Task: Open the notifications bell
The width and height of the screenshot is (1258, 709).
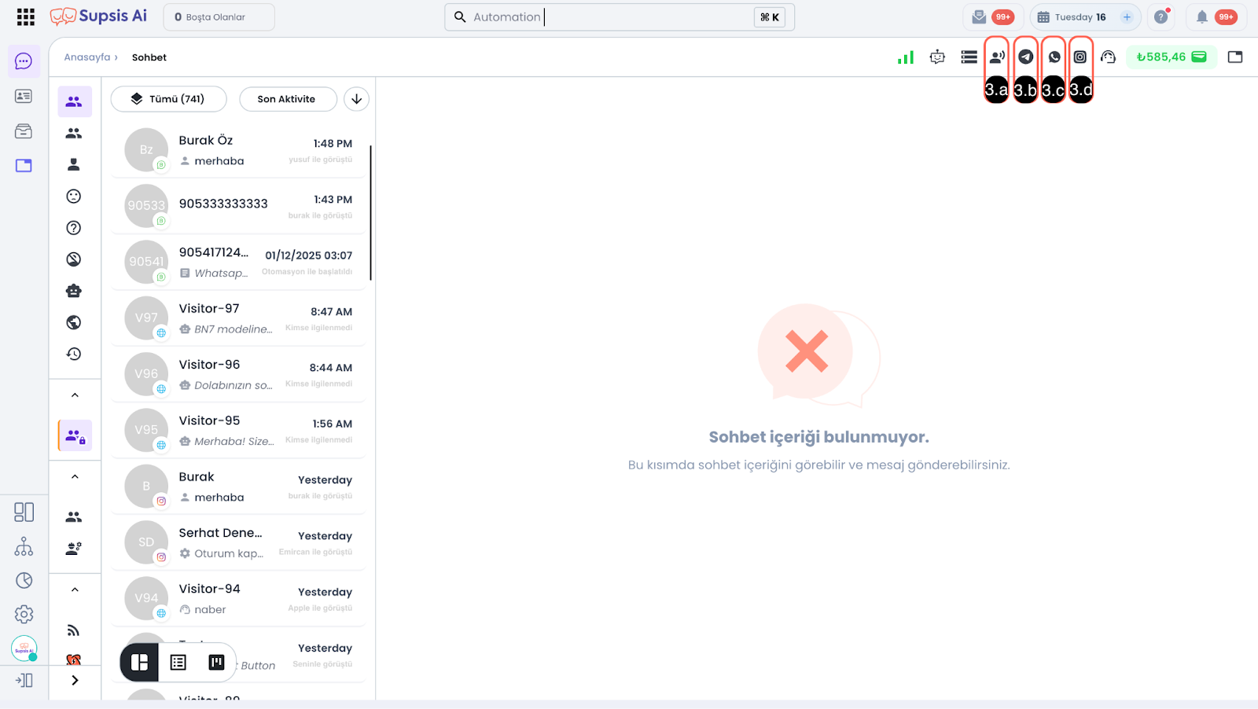Action: [1201, 17]
